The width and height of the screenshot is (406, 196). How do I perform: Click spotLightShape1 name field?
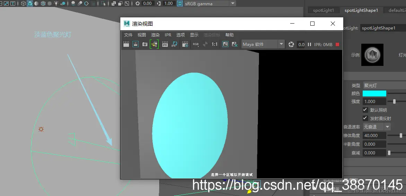point(383,28)
